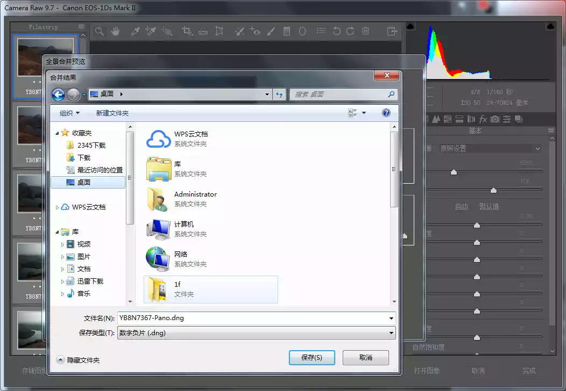Click the 取消 button in save dialog
Screen dimensions: 566x391
(x=365, y=358)
